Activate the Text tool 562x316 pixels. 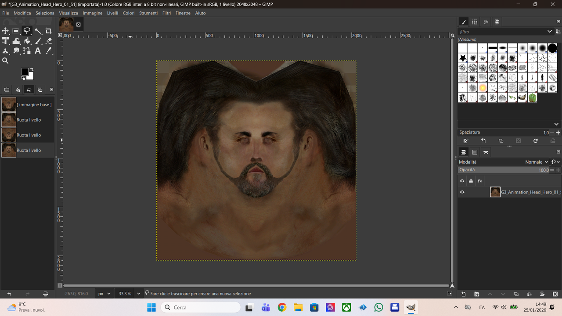point(38,51)
